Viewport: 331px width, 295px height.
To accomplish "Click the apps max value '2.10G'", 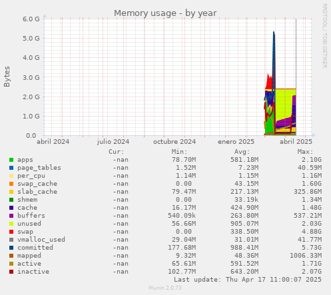I will [312, 160].
